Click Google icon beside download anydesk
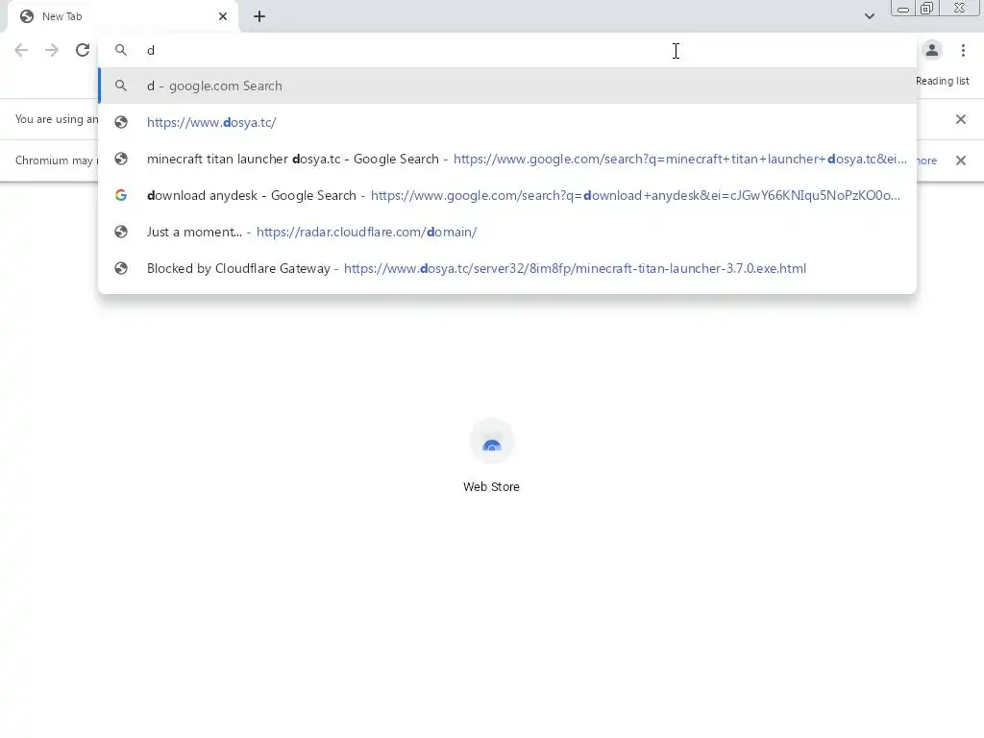Viewport: 984px width, 738px height. tap(121, 195)
